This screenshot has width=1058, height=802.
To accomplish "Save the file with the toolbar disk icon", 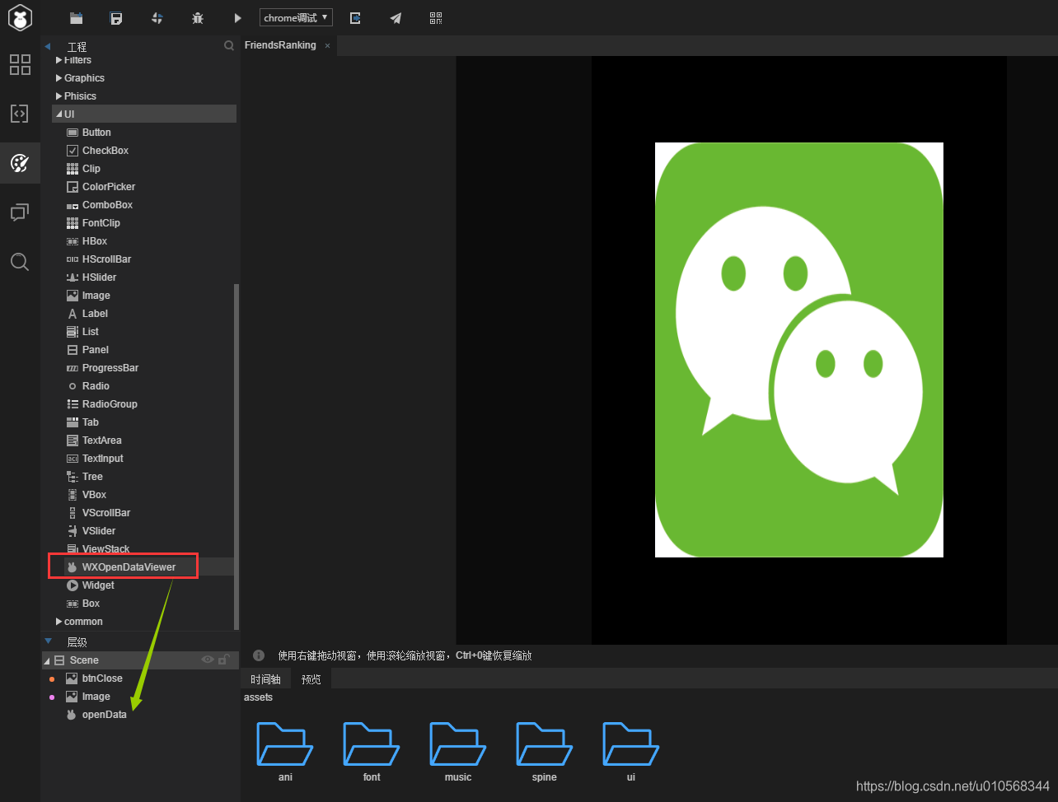I will pos(116,18).
